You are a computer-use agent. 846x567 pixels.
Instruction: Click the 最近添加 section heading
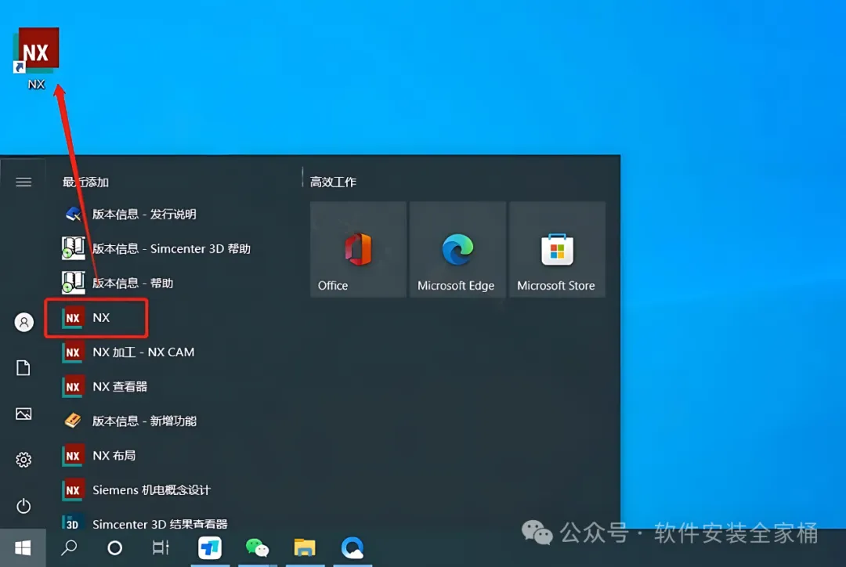pos(85,182)
